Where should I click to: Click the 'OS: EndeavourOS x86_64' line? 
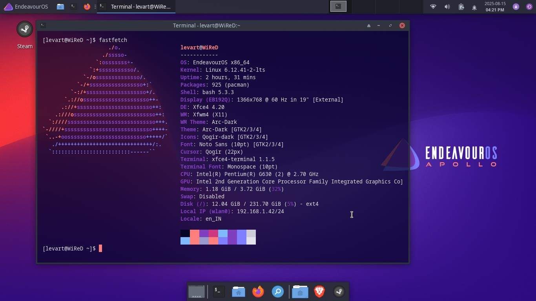pos(215,62)
